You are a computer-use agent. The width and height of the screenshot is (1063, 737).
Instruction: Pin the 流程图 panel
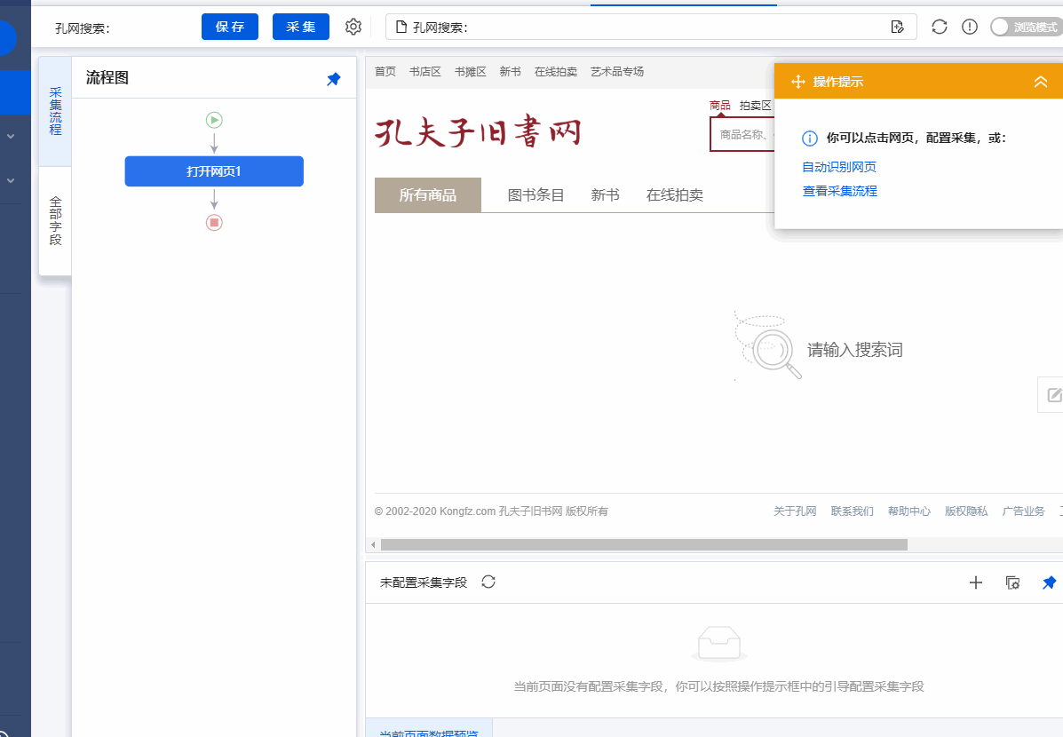[334, 79]
